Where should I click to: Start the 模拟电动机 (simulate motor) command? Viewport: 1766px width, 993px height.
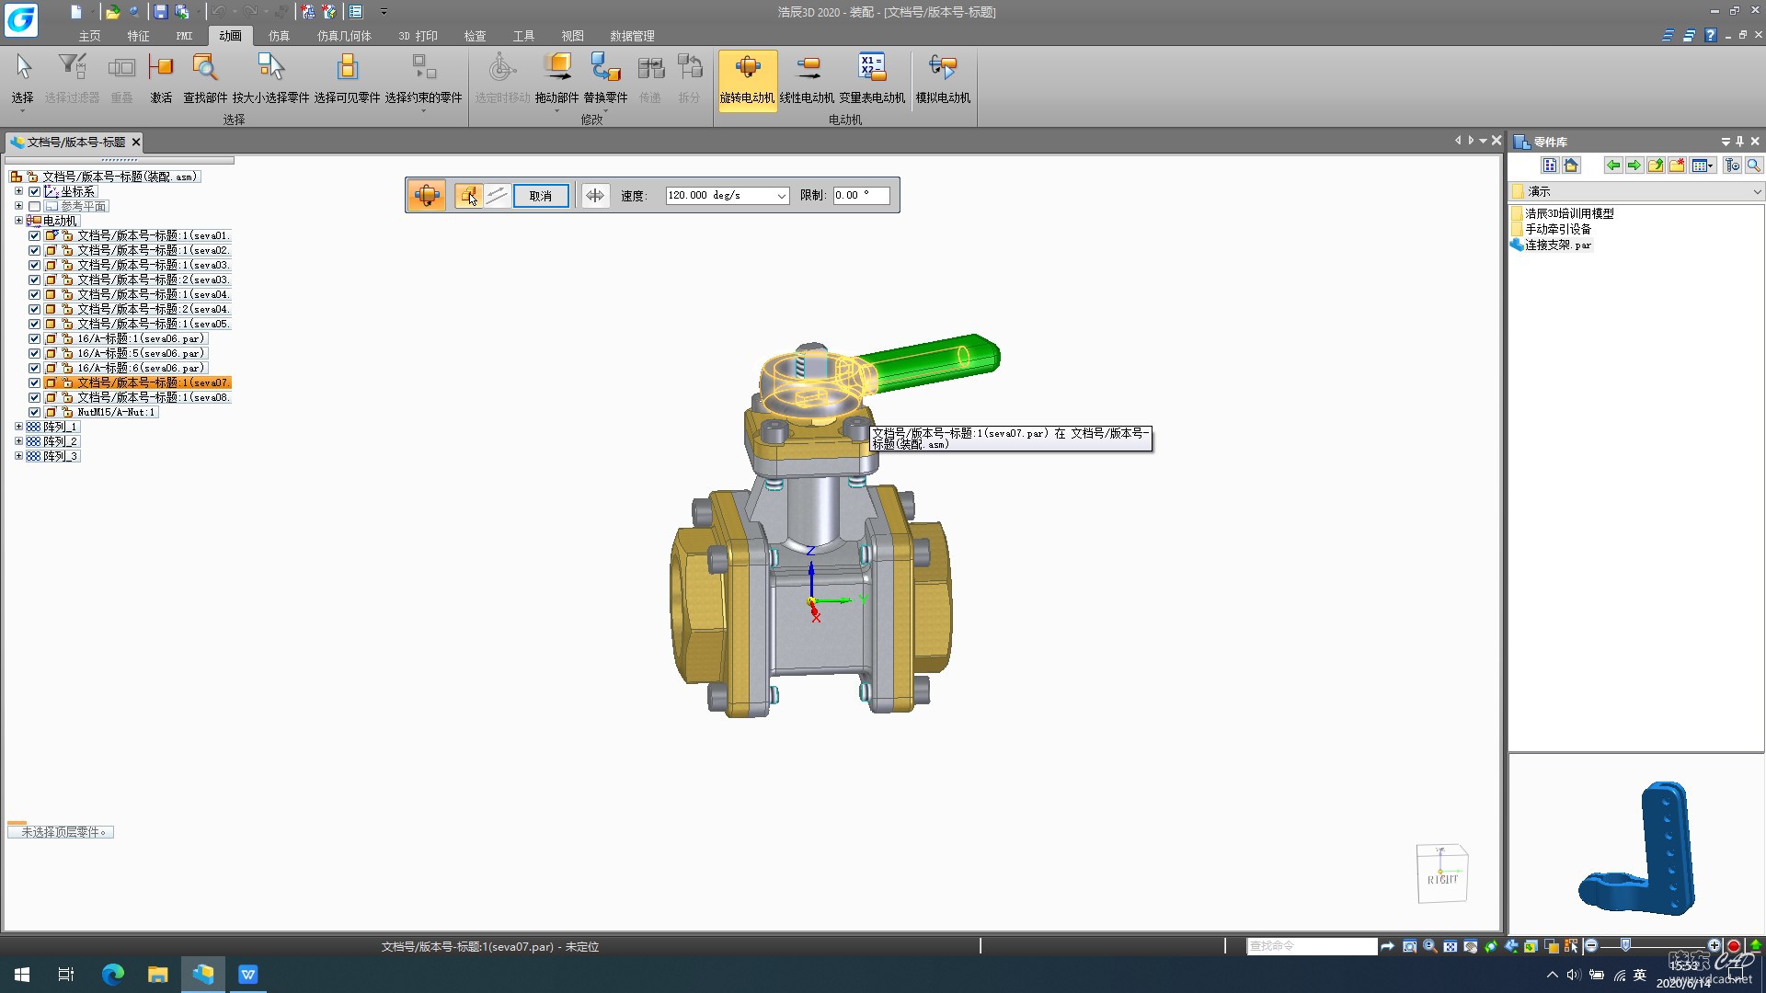(943, 79)
